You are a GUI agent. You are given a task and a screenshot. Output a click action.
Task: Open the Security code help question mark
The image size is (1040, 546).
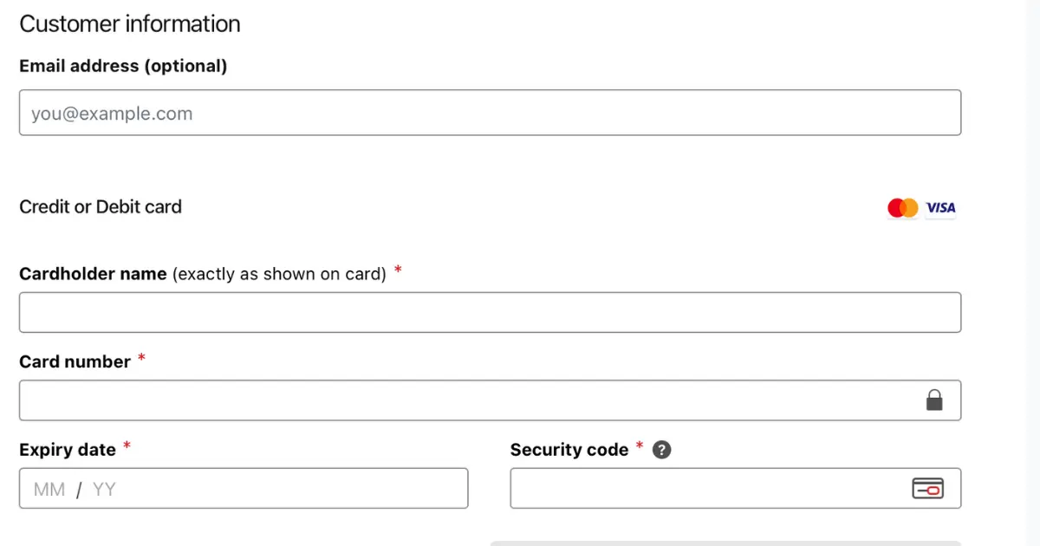click(x=662, y=450)
